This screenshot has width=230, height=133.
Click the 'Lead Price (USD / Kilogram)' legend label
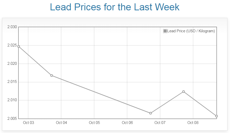(x=191, y=31)
